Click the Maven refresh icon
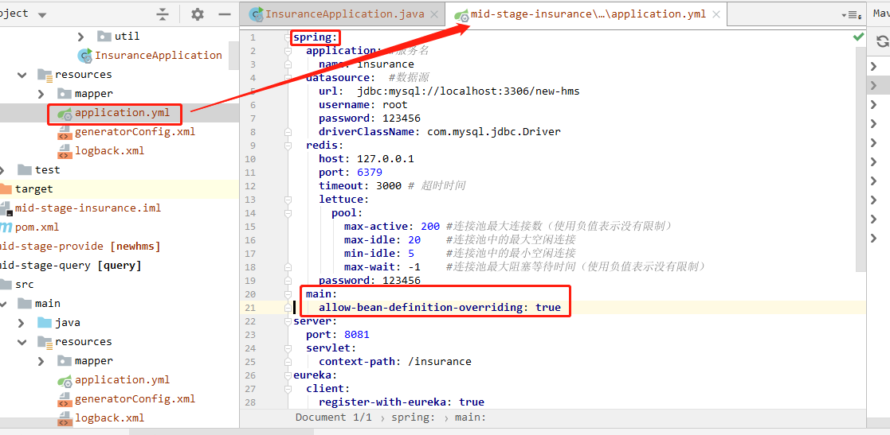 pyautogui.click(x=882, y=41)
